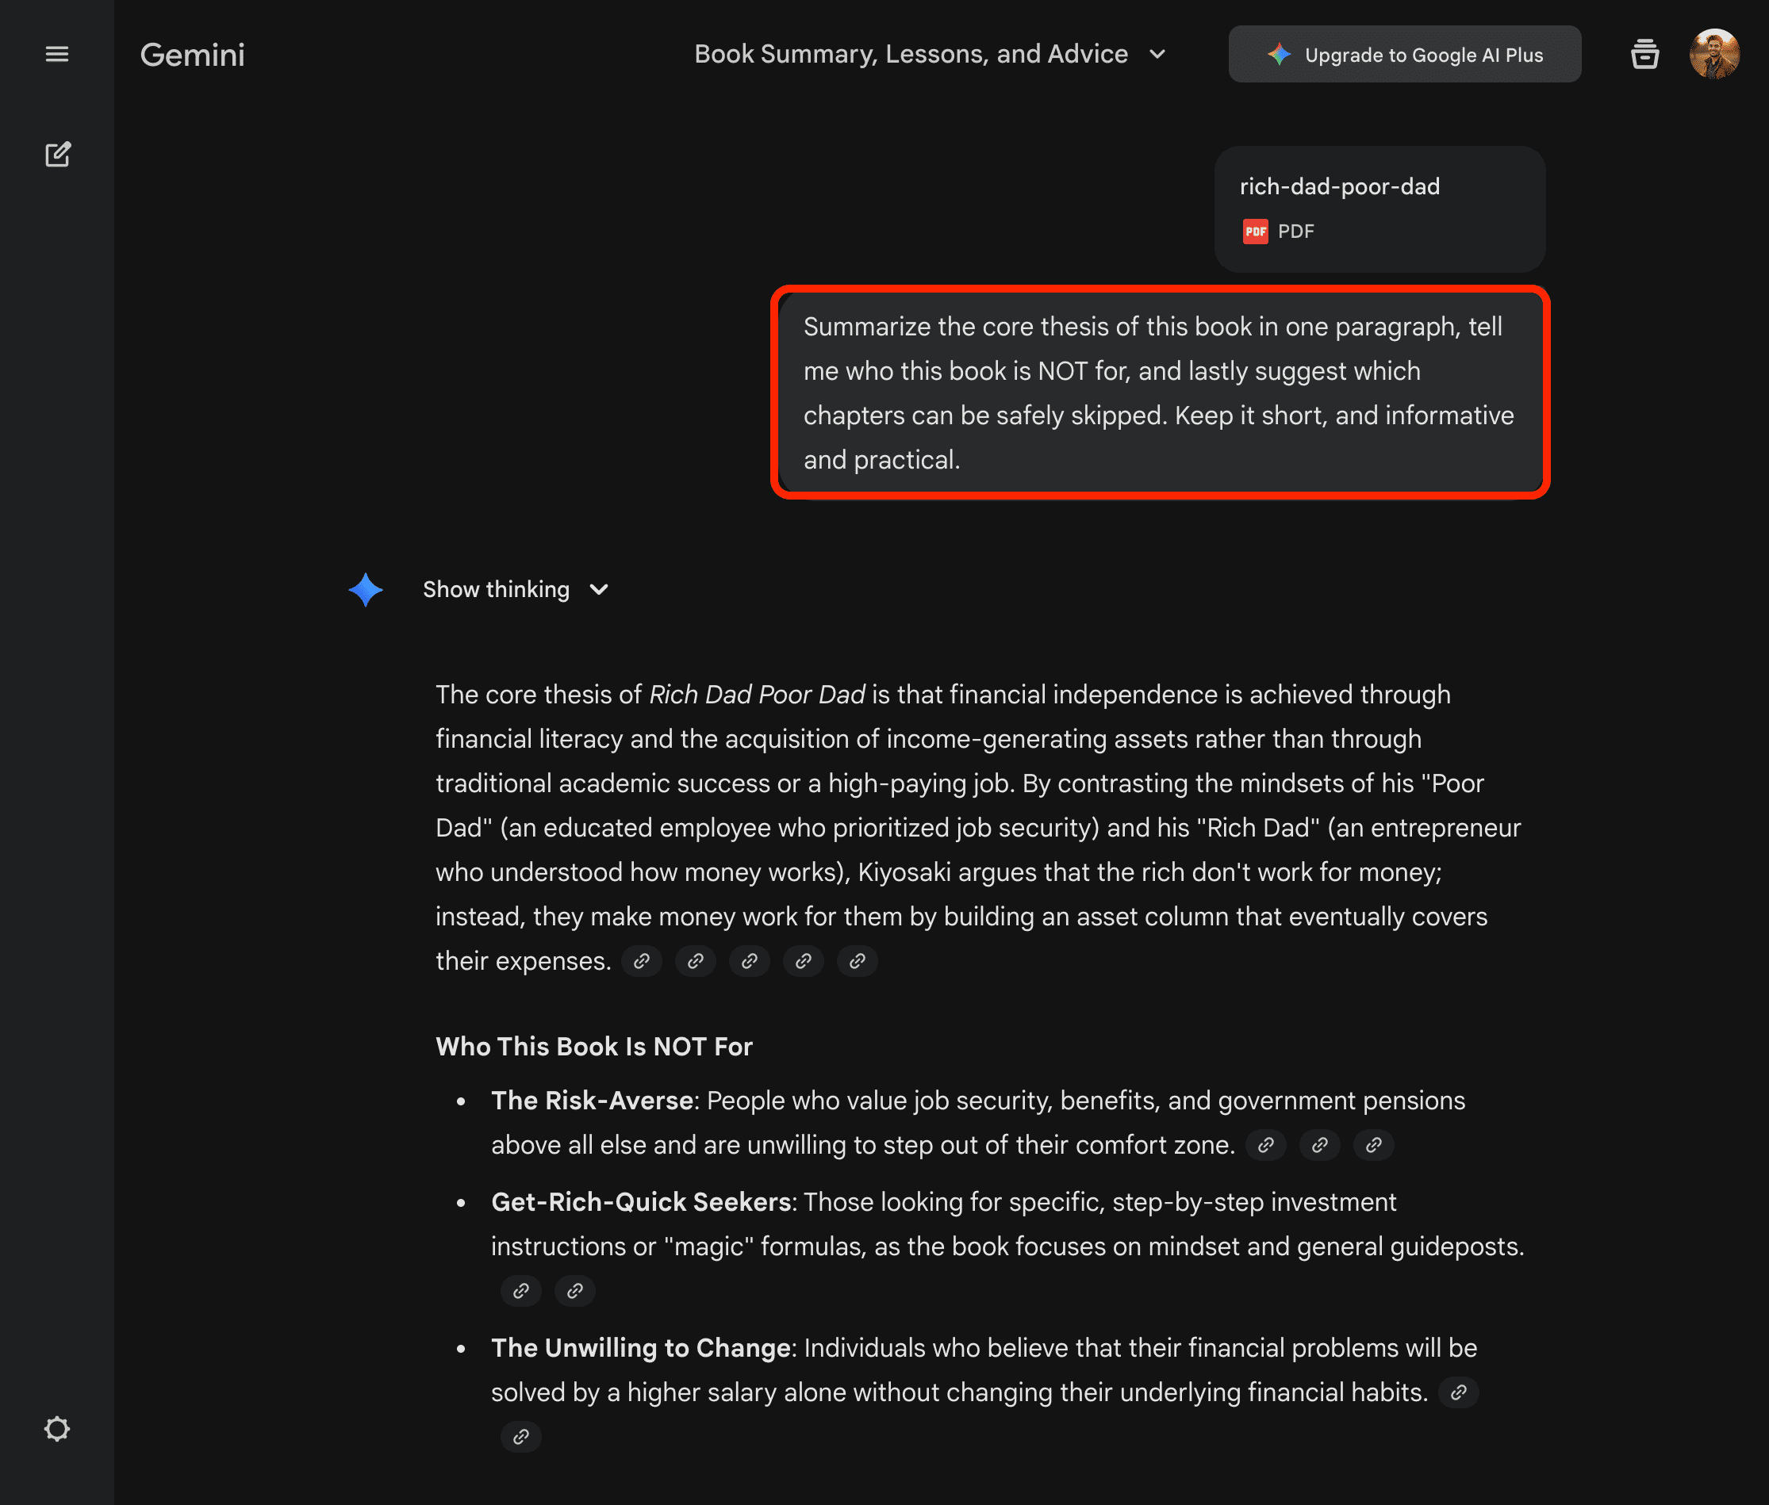Open the Gems stack icon in the header

(x=1644, y=54)
